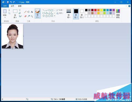Viewport: 132px width, 102px height.
Task: Click the Save icon in title bar
Action: [8, 2]
